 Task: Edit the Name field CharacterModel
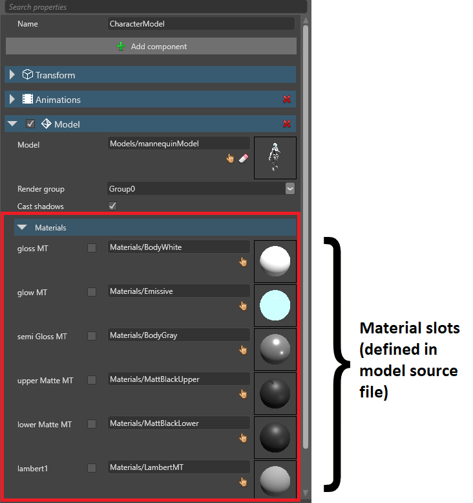point(201,24)
